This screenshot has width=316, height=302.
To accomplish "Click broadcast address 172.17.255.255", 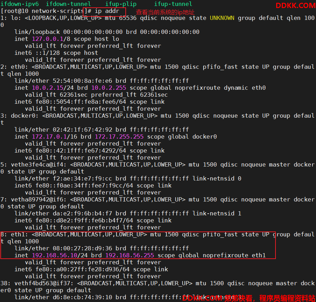I will 119,137.
